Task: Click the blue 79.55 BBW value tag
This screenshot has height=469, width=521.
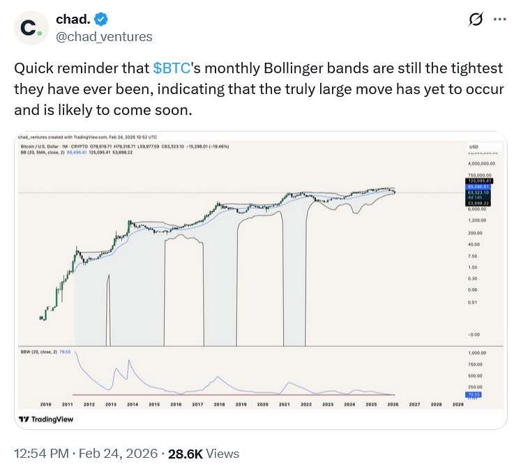Action: click(x=473, y=394)
